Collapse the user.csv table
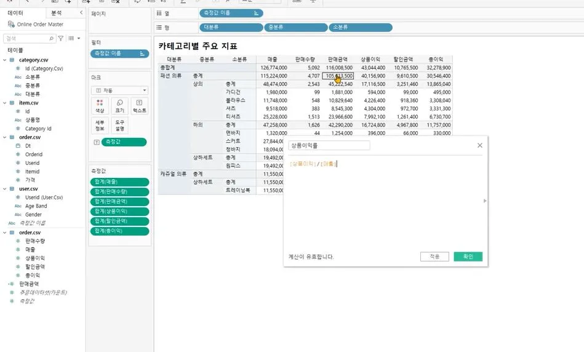The width and height of the screenshot is (584, 352). (x=5, y=189)
